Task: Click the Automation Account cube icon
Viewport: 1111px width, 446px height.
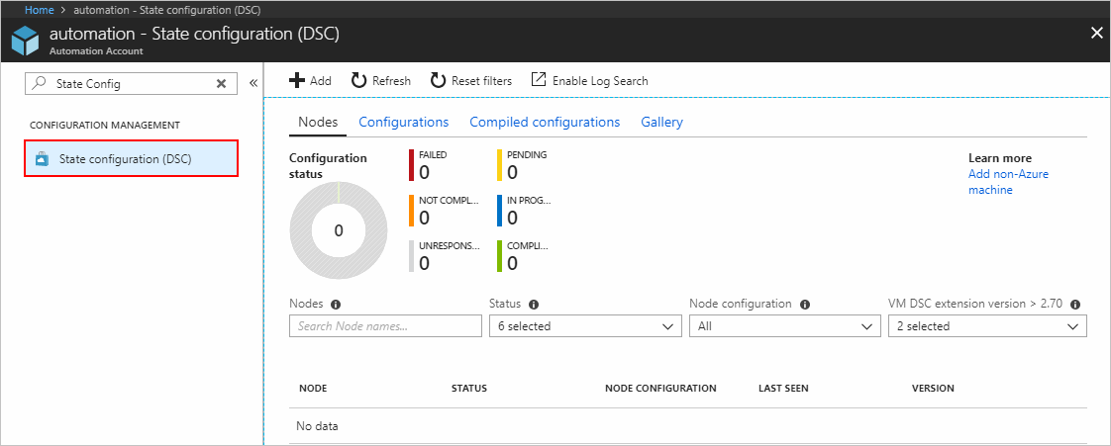Action: (x=25, y=41)
